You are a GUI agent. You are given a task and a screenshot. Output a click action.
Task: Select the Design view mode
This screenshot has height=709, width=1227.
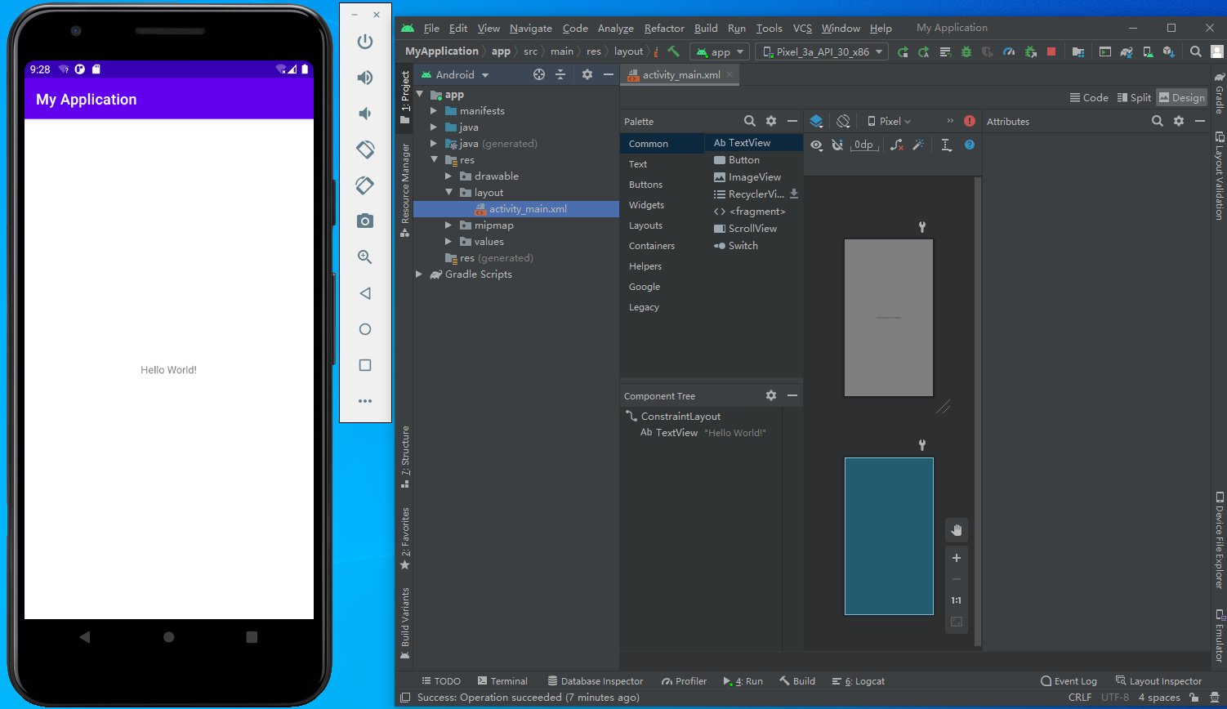1181,97
